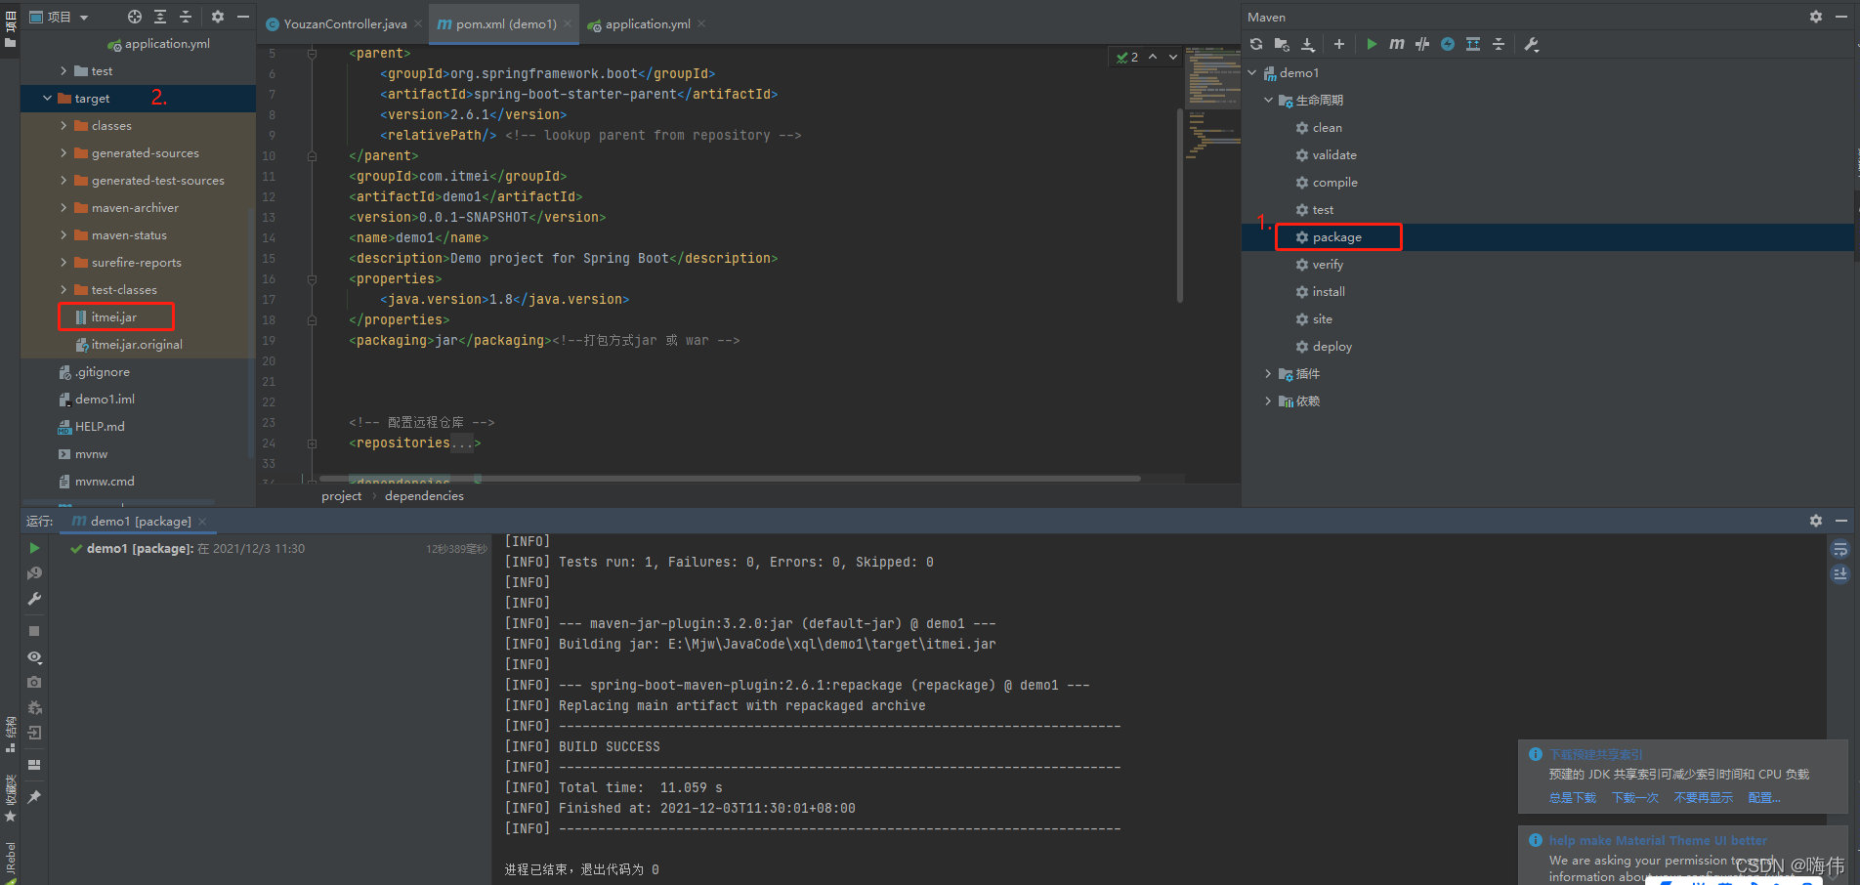Open Execute Maven Goal 'm' icon
Screen dimensions: 1860x885
click(x=1397, y=44)
